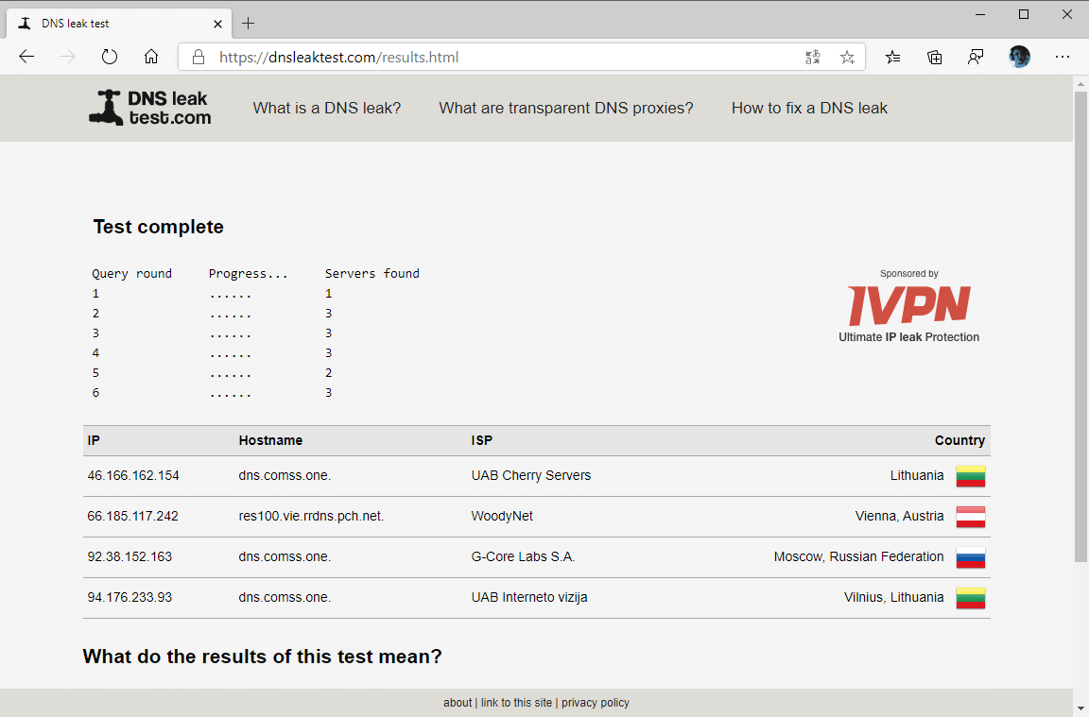Click the Lithuania flag for 46.166.162.154

coord(970,476)
